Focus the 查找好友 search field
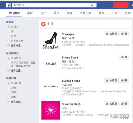Viewport: 133px width, 123px height. click(54, 5)
